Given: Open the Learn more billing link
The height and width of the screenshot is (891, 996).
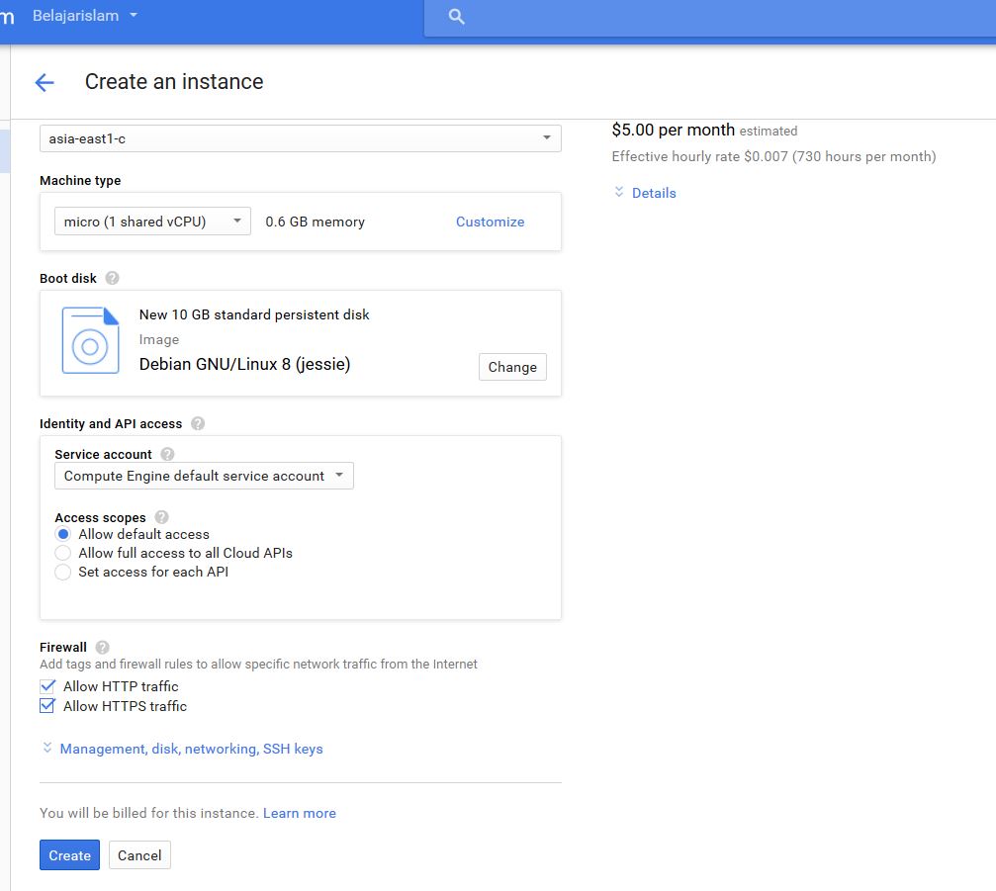Looking at the screenshot, I should tap(299, 813).
